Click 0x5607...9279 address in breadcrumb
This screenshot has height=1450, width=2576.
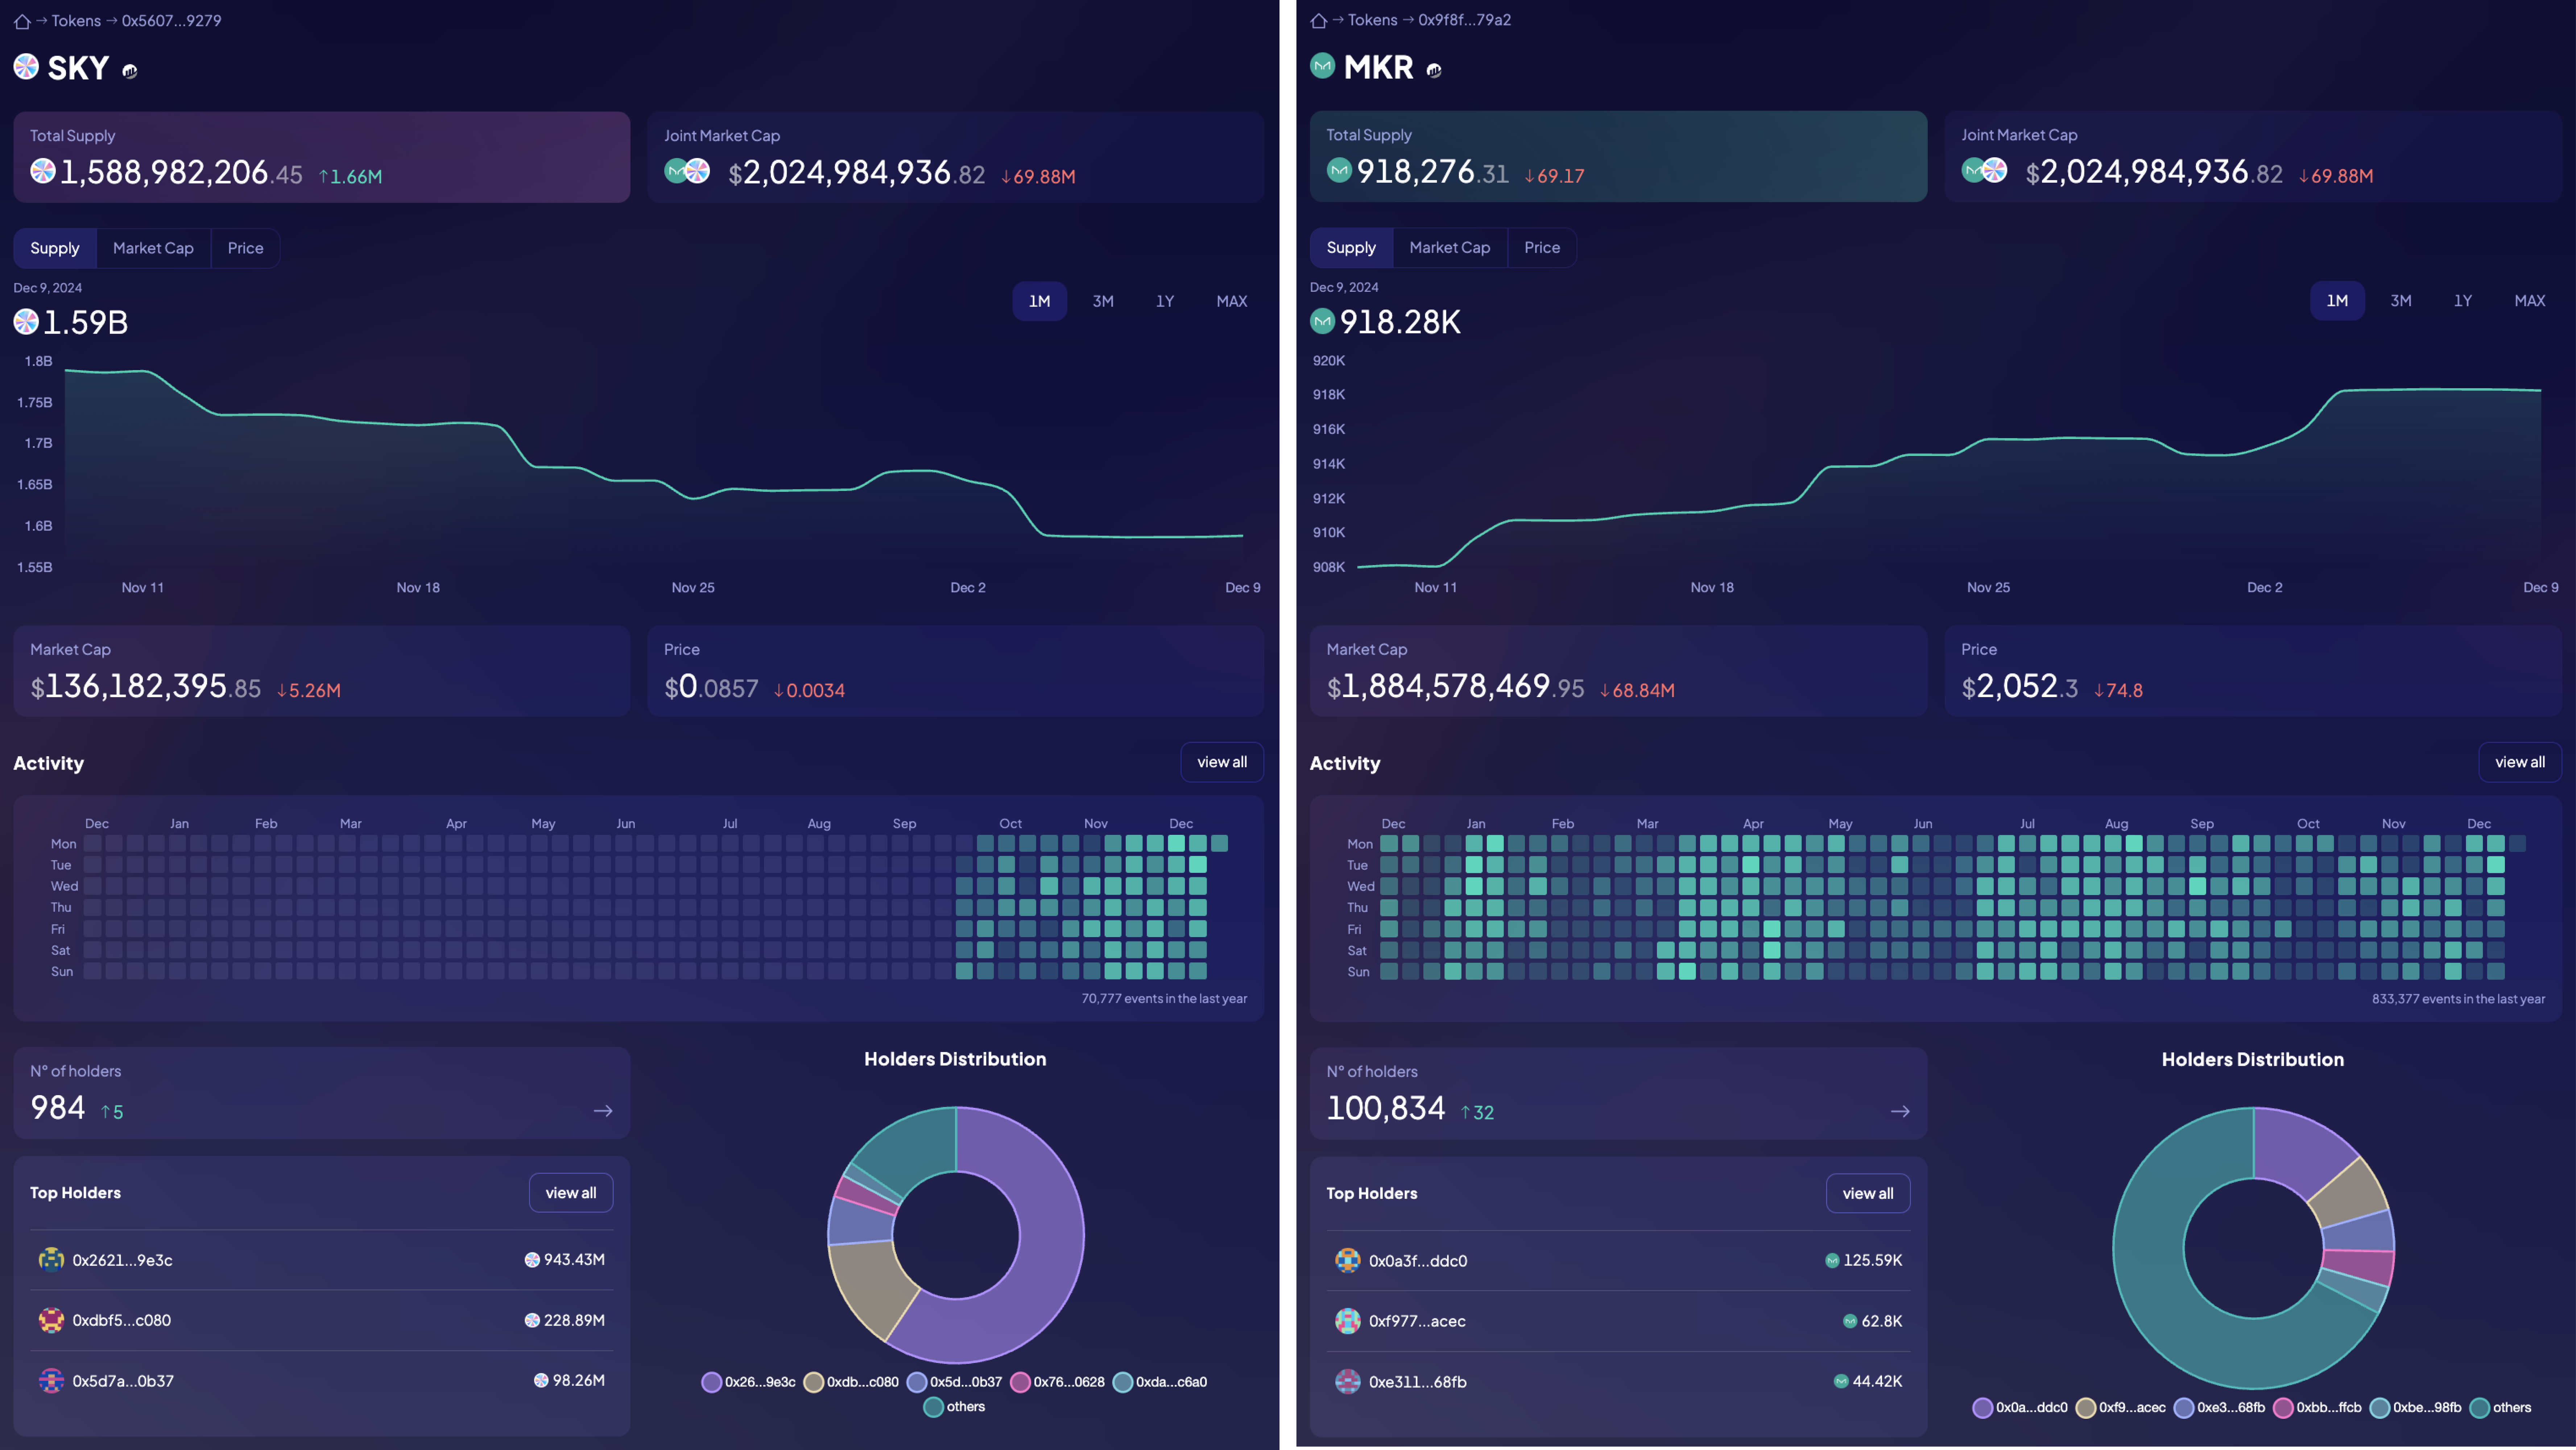(x=171, y=21)
